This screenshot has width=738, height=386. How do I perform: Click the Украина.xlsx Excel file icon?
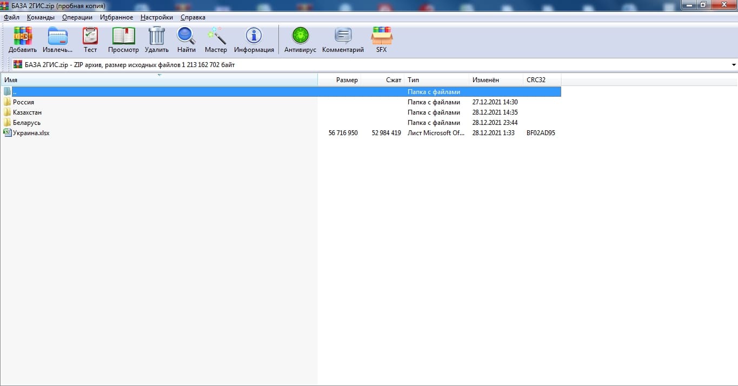pos(7,132)
